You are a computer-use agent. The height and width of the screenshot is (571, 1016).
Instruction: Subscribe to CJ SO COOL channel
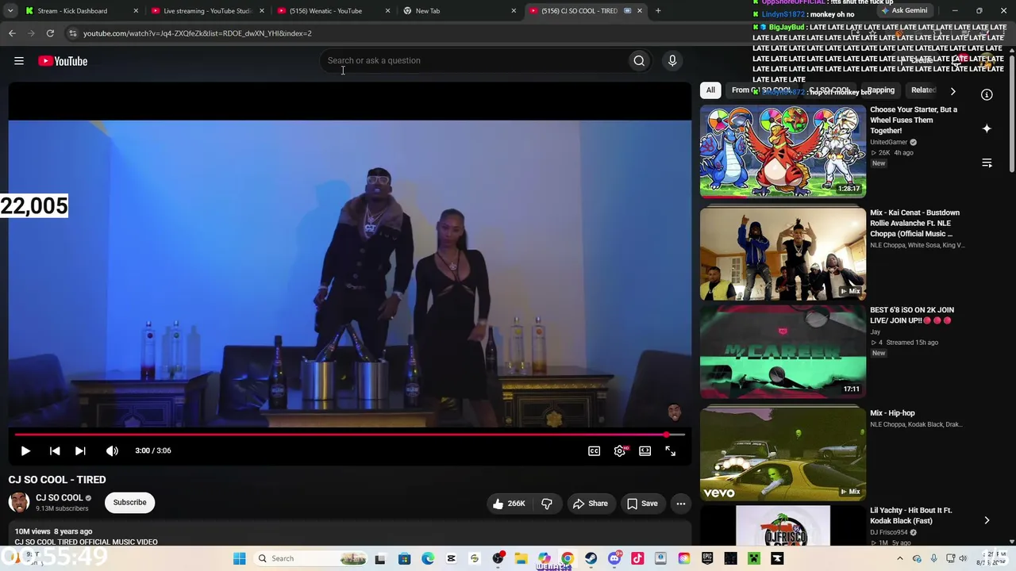click(x=129, y=502)
